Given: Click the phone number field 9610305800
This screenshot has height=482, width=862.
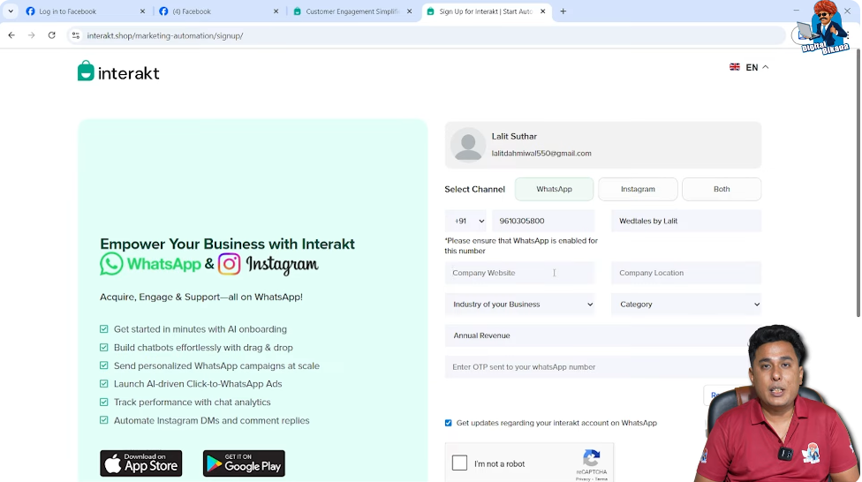Looking at the screenshot, I should click(543, 221).
